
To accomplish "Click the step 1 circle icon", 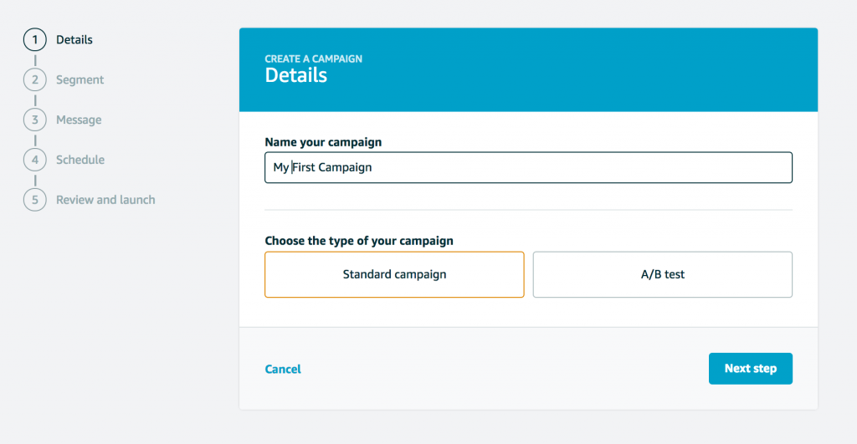I will pyautogui.click(x=34, y=40).
